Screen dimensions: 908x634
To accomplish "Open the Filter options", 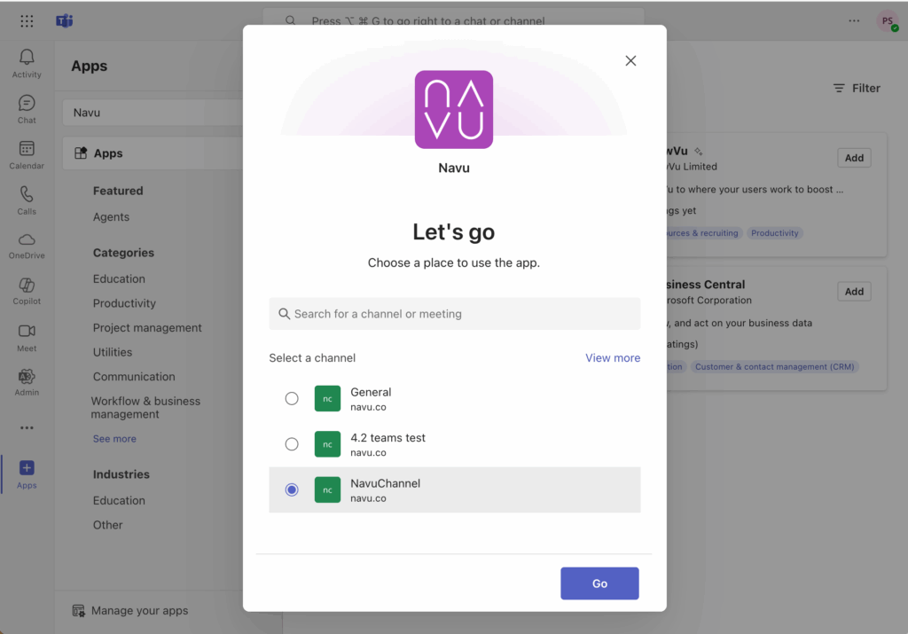I will [x=857, y=89].
